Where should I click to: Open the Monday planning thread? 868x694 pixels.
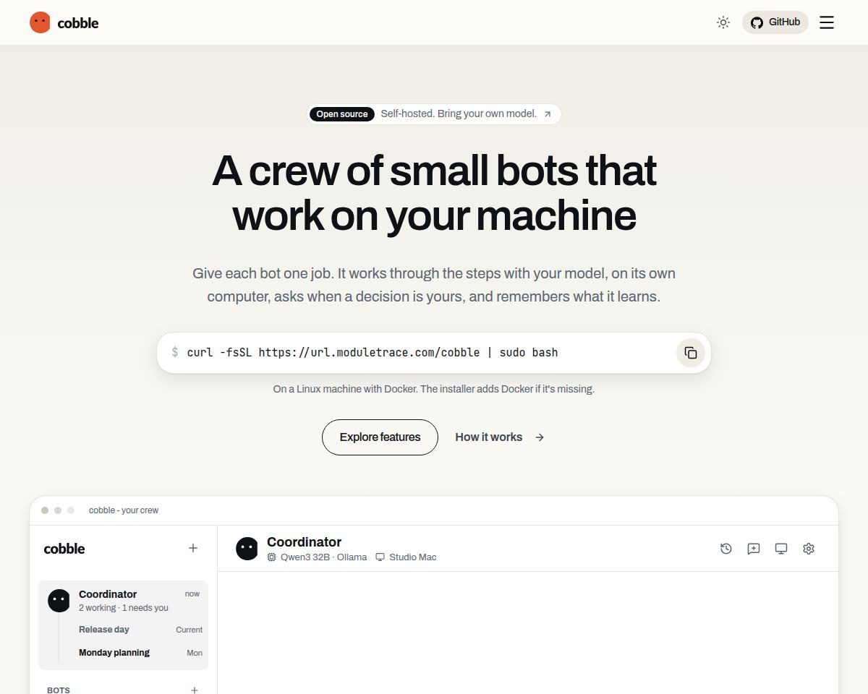[x=140, y=653]
